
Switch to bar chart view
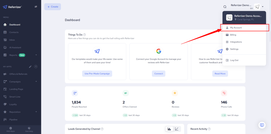pos(169,129)
